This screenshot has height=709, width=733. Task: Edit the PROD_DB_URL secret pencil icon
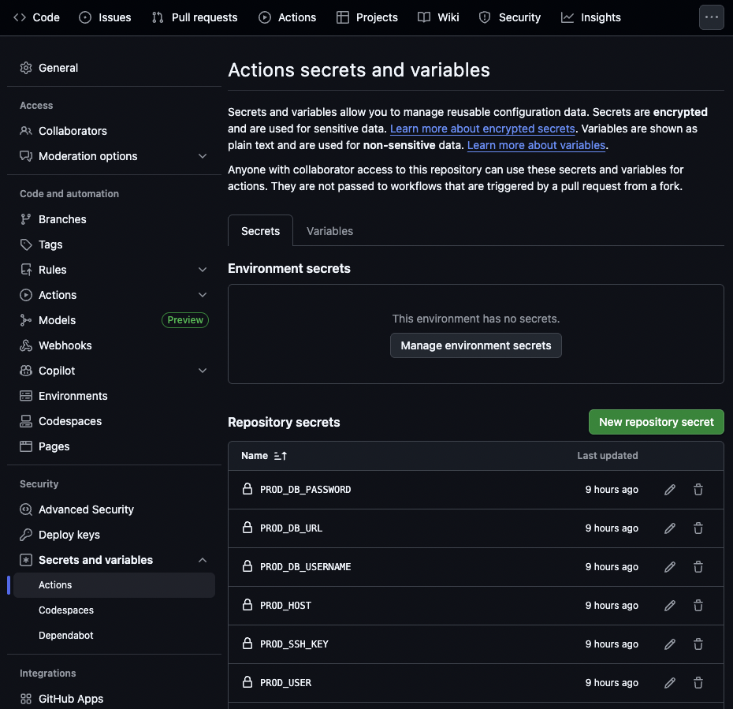click(x=670, y=528)
